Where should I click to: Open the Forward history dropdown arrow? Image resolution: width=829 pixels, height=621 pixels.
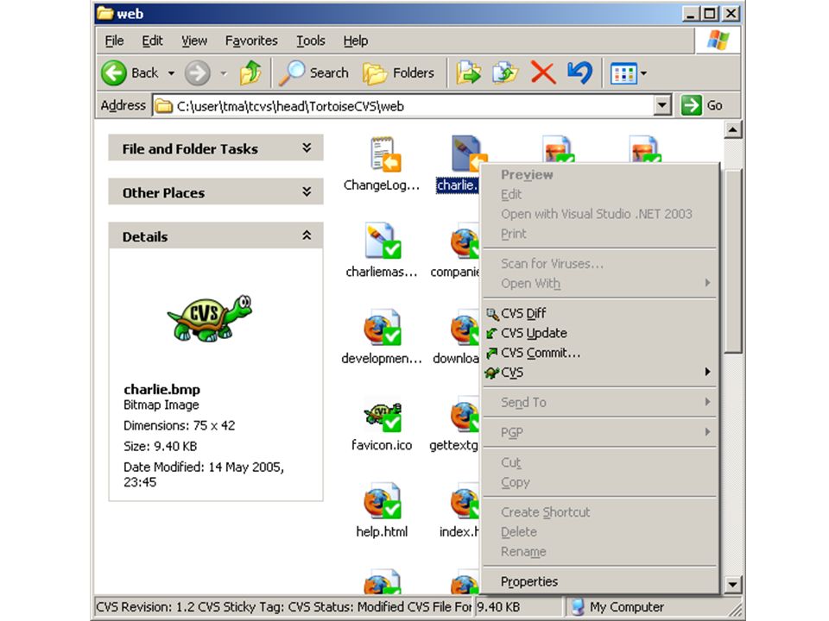point(225,73)
